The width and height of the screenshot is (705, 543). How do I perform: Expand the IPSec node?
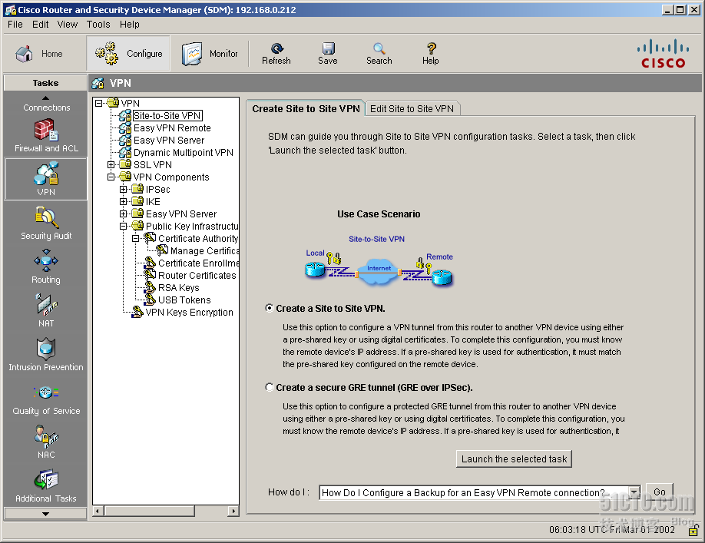123,189
